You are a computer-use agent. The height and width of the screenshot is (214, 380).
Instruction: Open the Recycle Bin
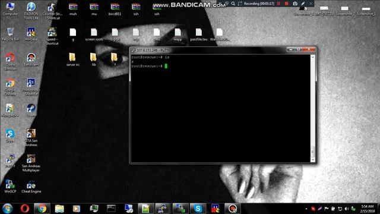coord(10,34)
